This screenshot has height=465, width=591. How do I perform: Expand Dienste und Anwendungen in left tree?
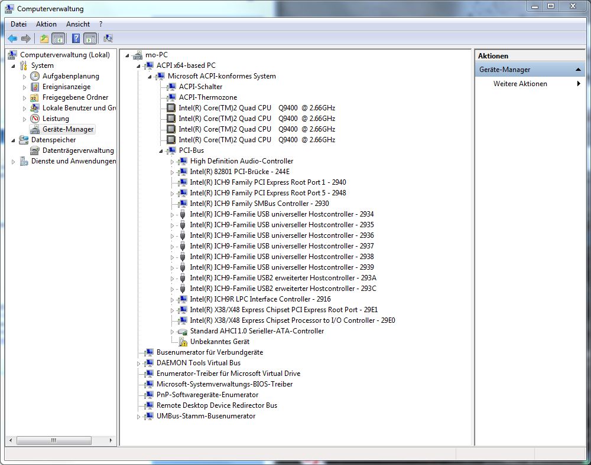(x=13, y=162)
